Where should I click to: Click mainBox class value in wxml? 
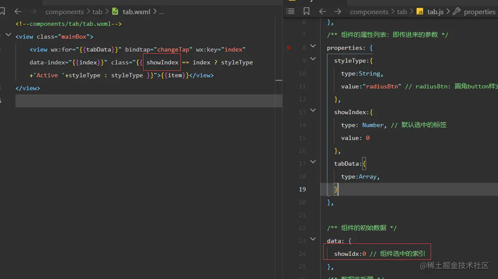pyautogui.click(x=73, y=36)
